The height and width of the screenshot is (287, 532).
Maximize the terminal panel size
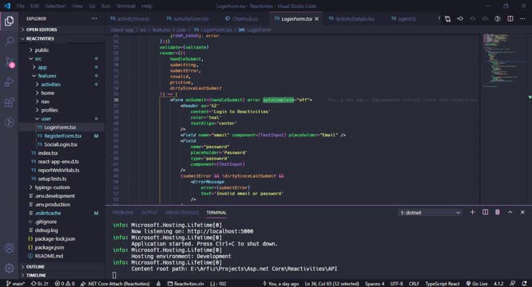pos(510,212)
